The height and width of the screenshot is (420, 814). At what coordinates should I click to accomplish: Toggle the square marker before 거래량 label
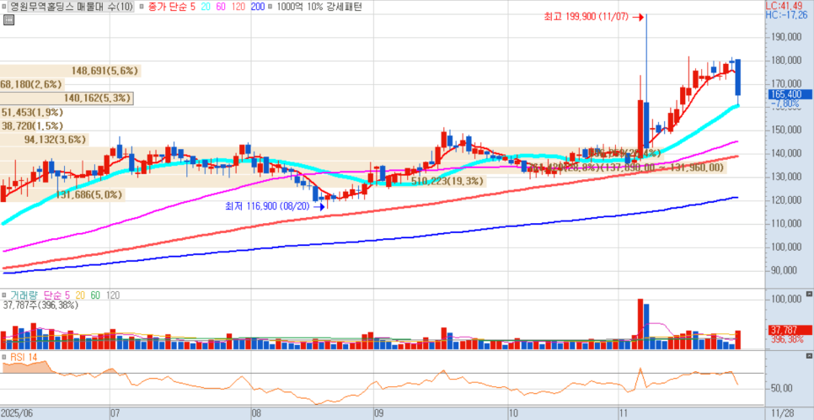coord(5,295)
